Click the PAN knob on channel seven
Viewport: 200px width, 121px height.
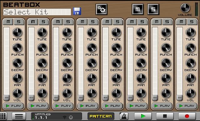pyautogui.click(x=166, y=78)
